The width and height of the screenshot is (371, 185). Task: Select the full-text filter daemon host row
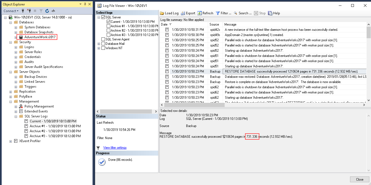[x=263, y=30]
